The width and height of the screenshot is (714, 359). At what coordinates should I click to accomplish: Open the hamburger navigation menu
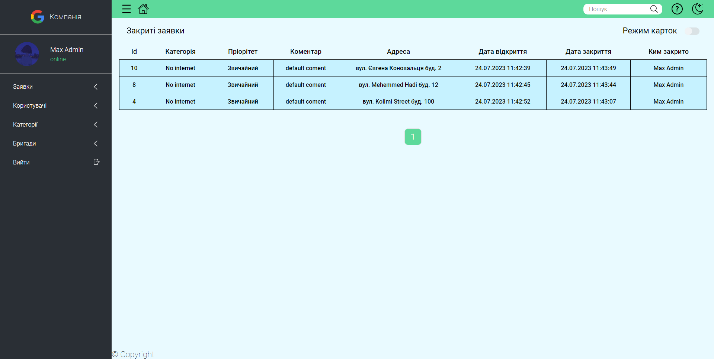(x=127, y=9)
